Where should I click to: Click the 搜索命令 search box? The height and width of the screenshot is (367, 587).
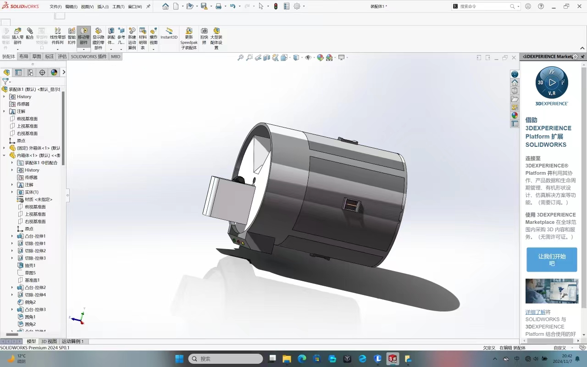click(x=486, y=6)
